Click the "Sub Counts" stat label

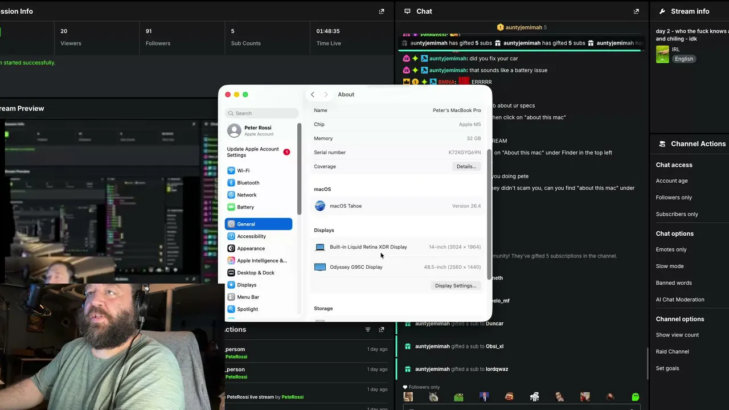tap(246, 43)
